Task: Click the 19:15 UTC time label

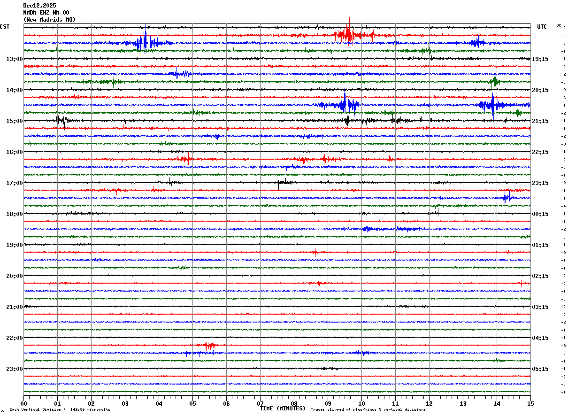Action: [540, 59]
